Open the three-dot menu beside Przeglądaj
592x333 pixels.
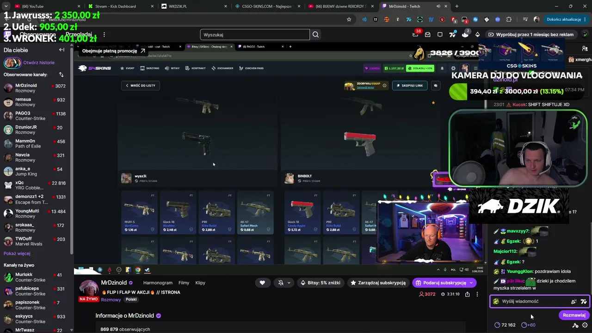pos(104,35)
